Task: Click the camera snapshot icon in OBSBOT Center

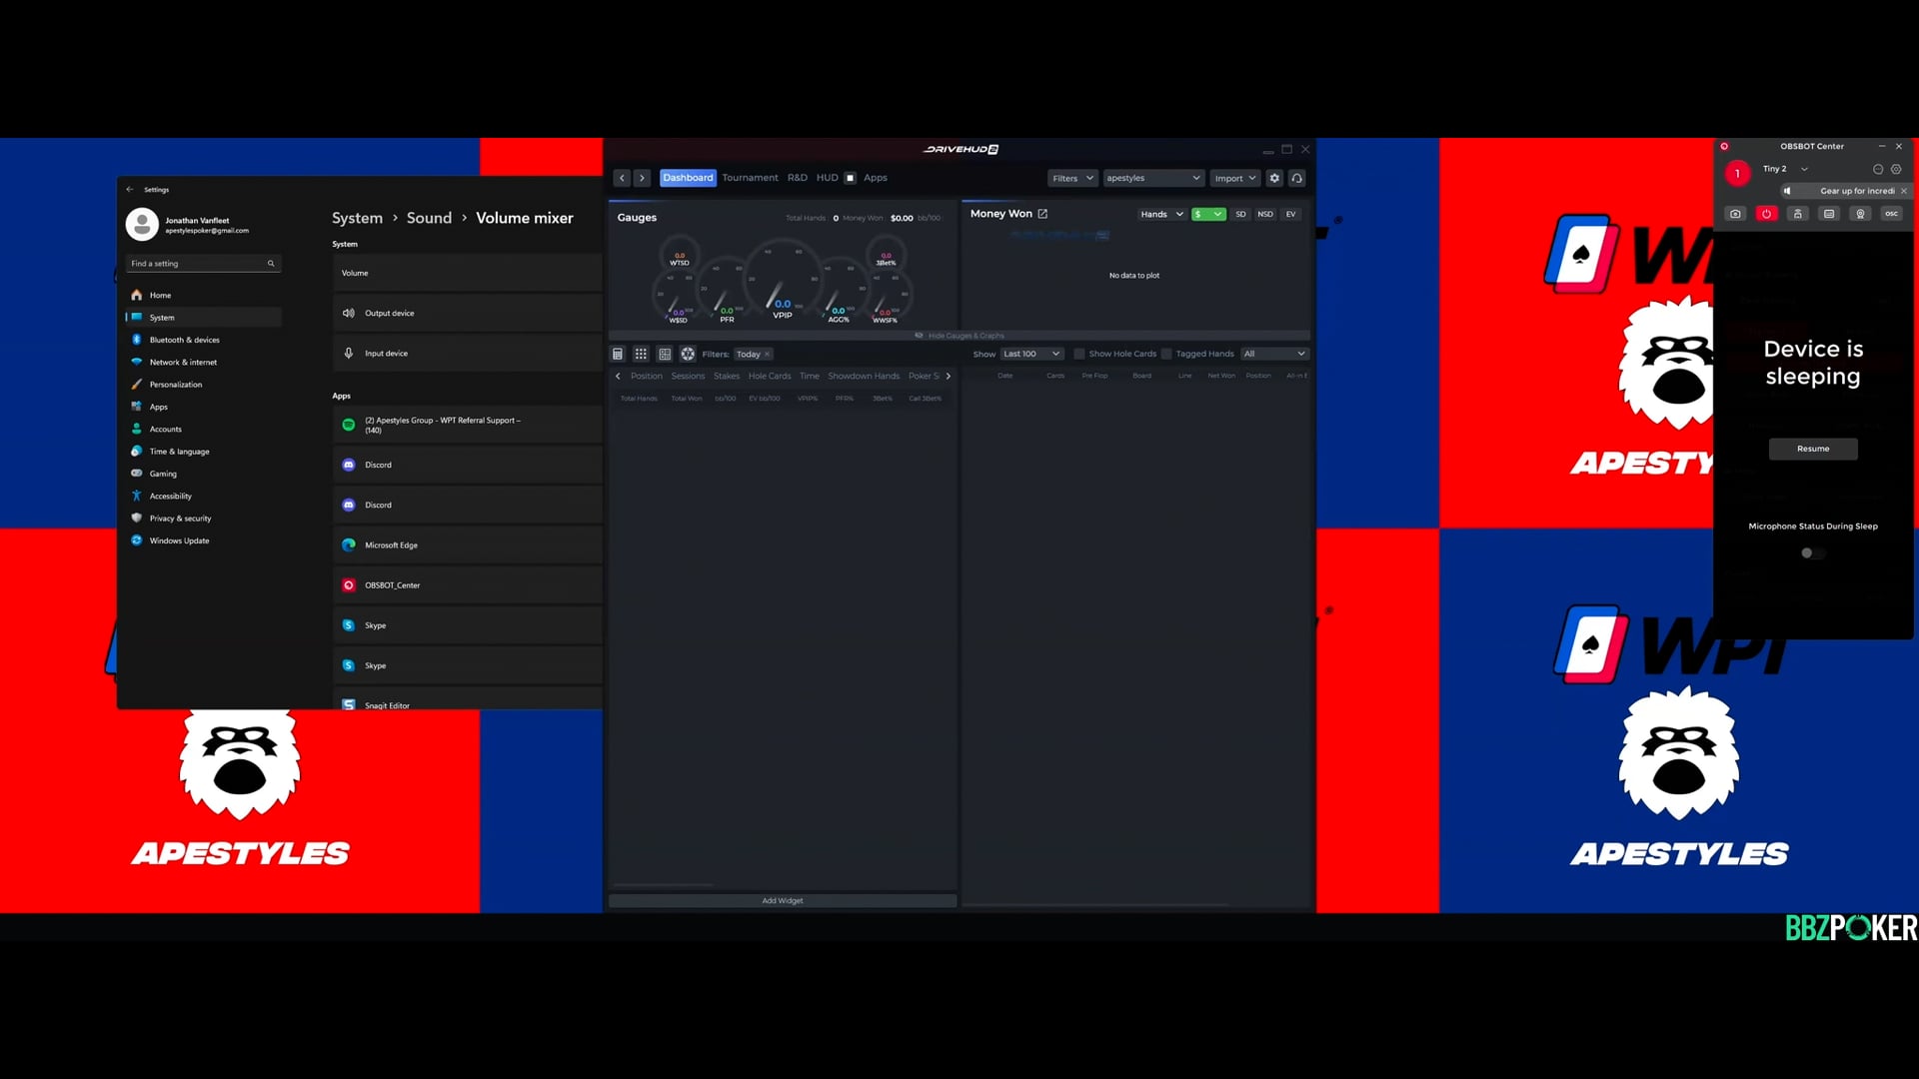Action: click(1735, 214)
